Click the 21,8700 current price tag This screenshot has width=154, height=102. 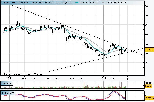[149, 50]
